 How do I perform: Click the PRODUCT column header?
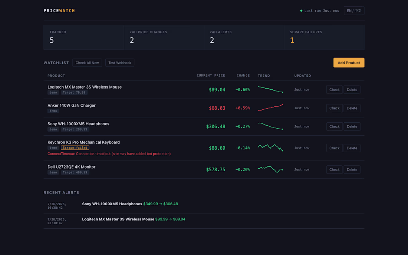click(x=56, y=76)
